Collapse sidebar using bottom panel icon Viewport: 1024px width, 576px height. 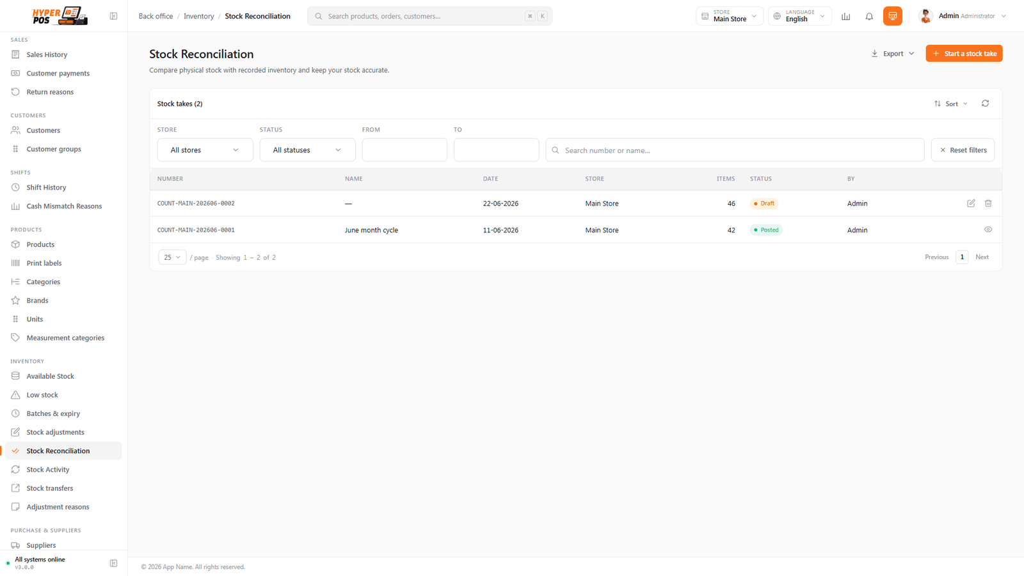coord(113,563)
